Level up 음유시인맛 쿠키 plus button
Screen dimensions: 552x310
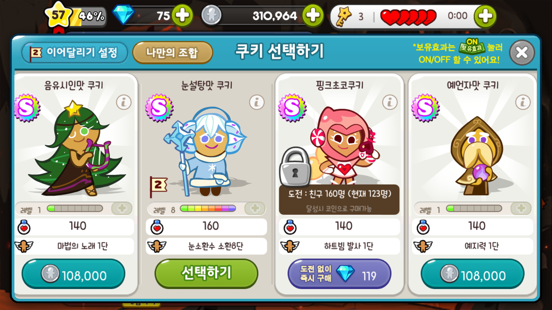click(122, 208)
